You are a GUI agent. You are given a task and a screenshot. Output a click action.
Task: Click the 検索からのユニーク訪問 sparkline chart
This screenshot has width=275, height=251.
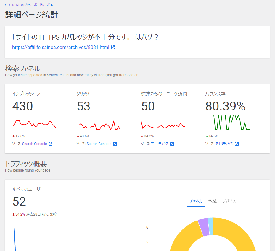point(163,125)
